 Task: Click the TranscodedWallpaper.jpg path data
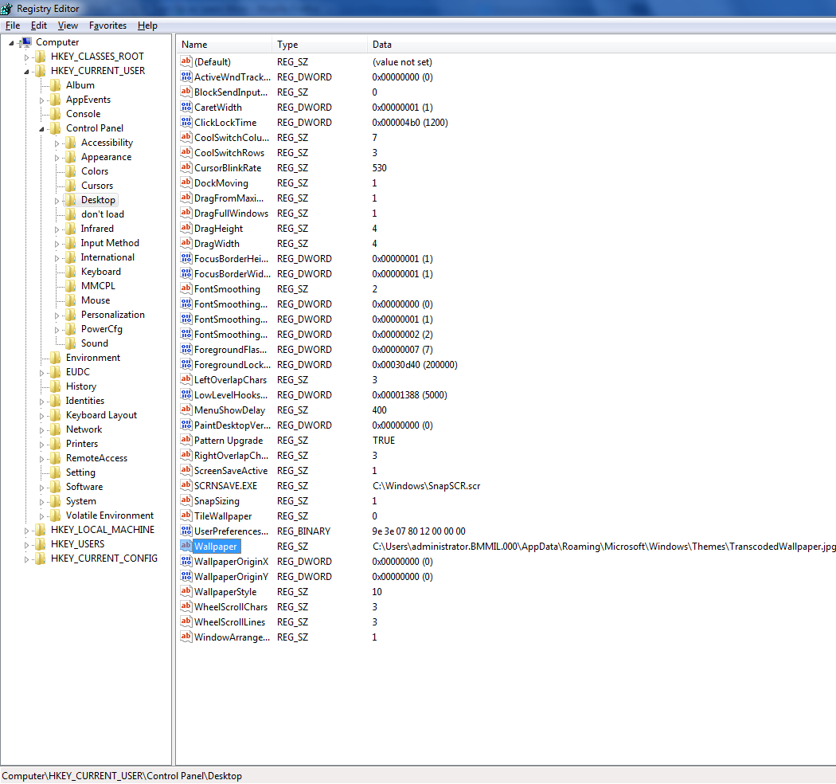[604, 547]
